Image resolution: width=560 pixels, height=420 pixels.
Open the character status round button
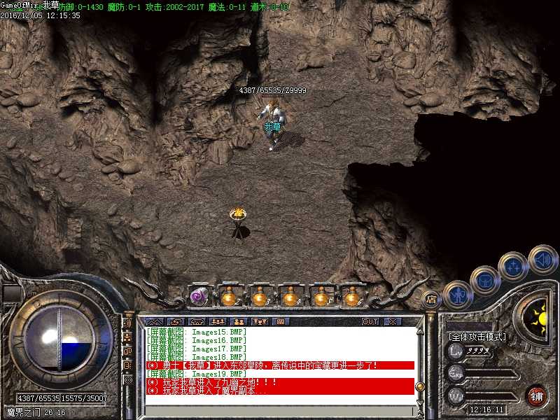click(458, 295)
